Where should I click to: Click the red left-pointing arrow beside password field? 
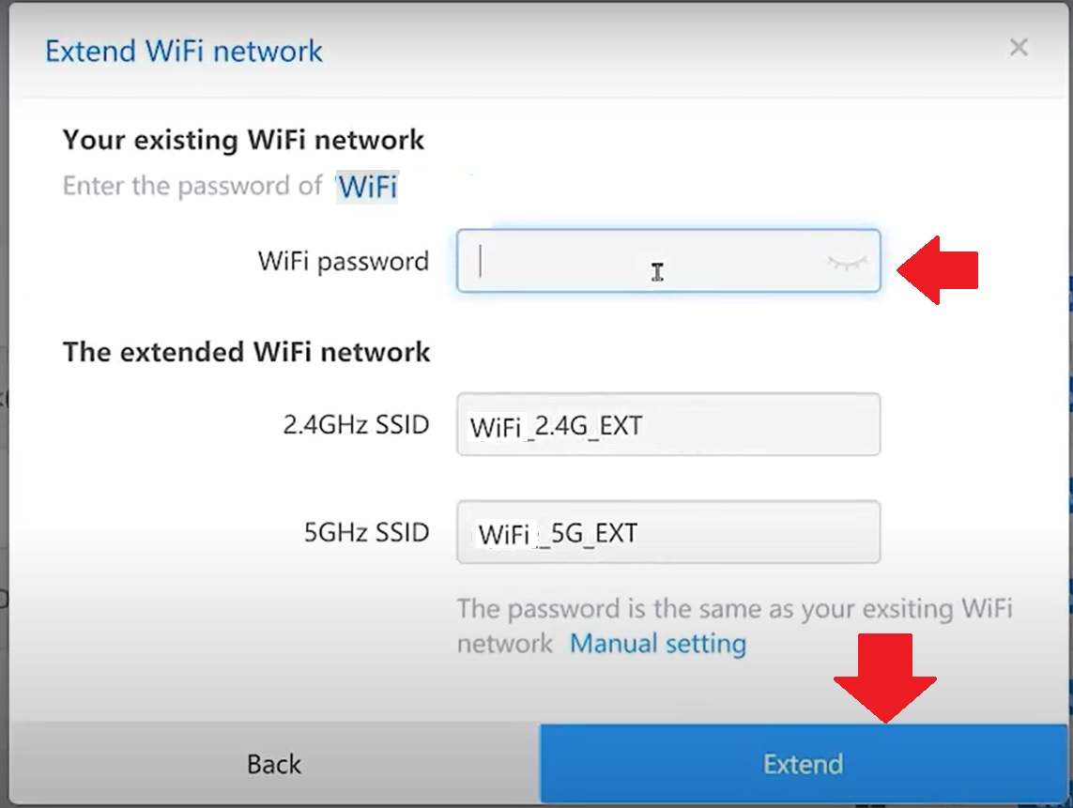[x=937, y=270]
